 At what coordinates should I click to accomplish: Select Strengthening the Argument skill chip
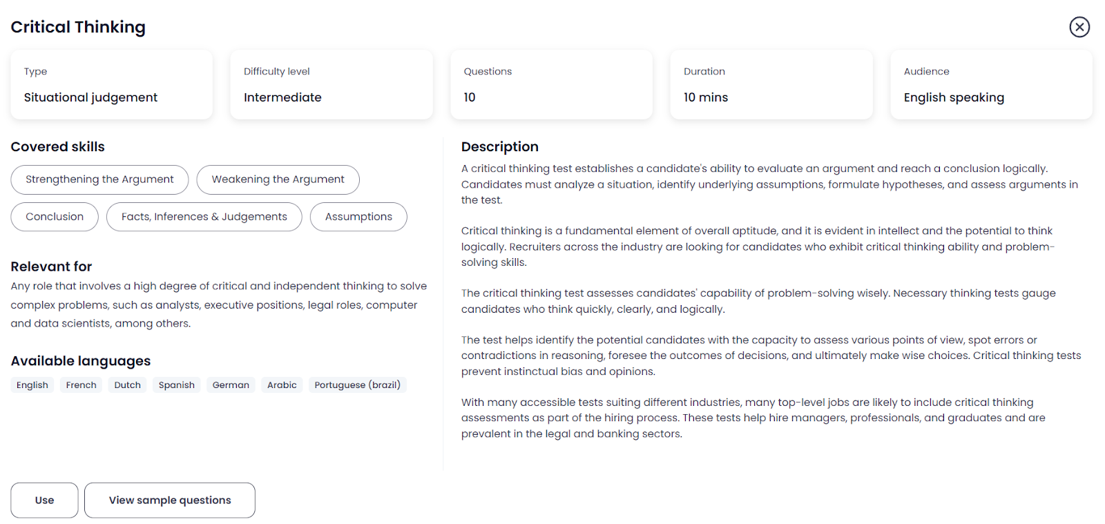(x=99, y=179)
